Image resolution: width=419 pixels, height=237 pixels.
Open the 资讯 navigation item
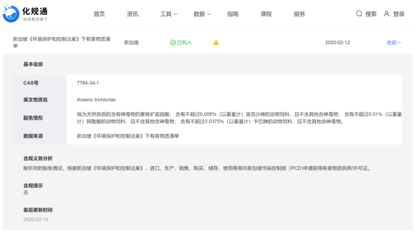(133, 14)
